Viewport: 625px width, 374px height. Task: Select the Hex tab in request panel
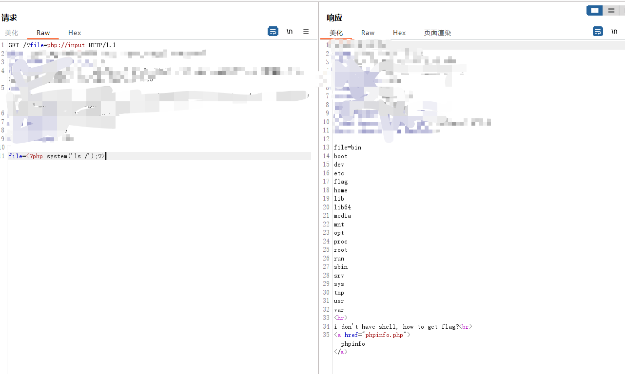(75, 33)
